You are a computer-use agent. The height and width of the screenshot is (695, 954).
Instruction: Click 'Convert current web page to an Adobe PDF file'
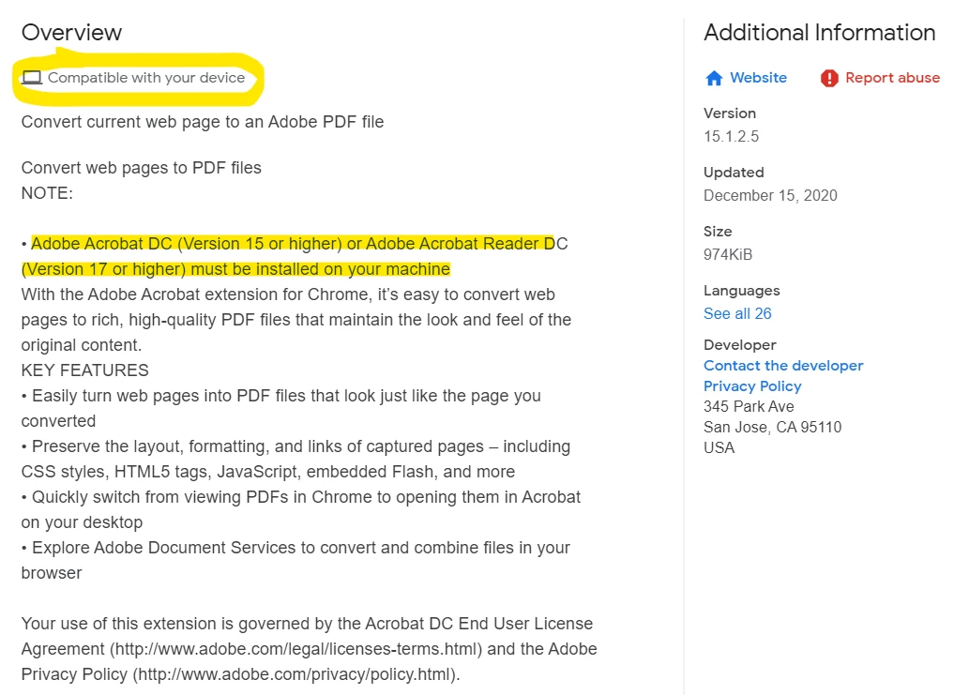pos(203,122)
